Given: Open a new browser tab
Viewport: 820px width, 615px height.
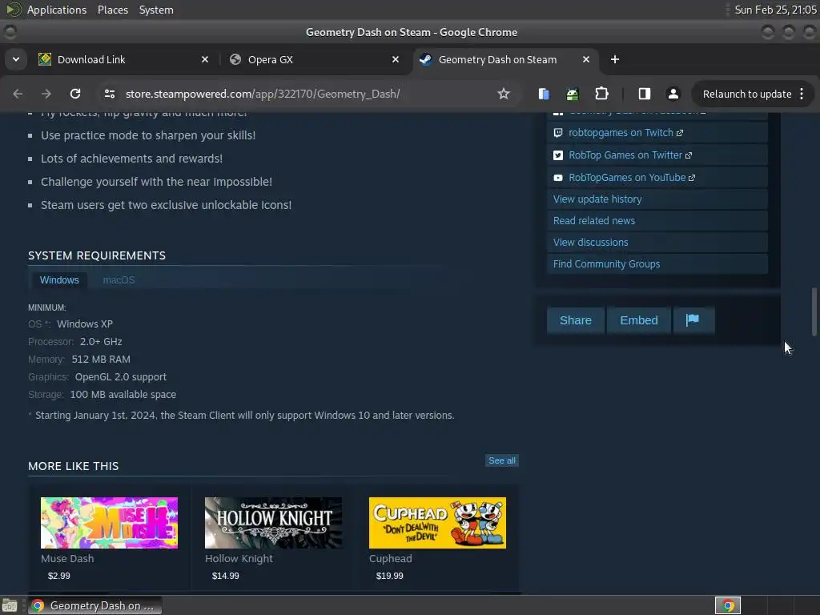Looking at the screenshot, I should click(615, 59).
